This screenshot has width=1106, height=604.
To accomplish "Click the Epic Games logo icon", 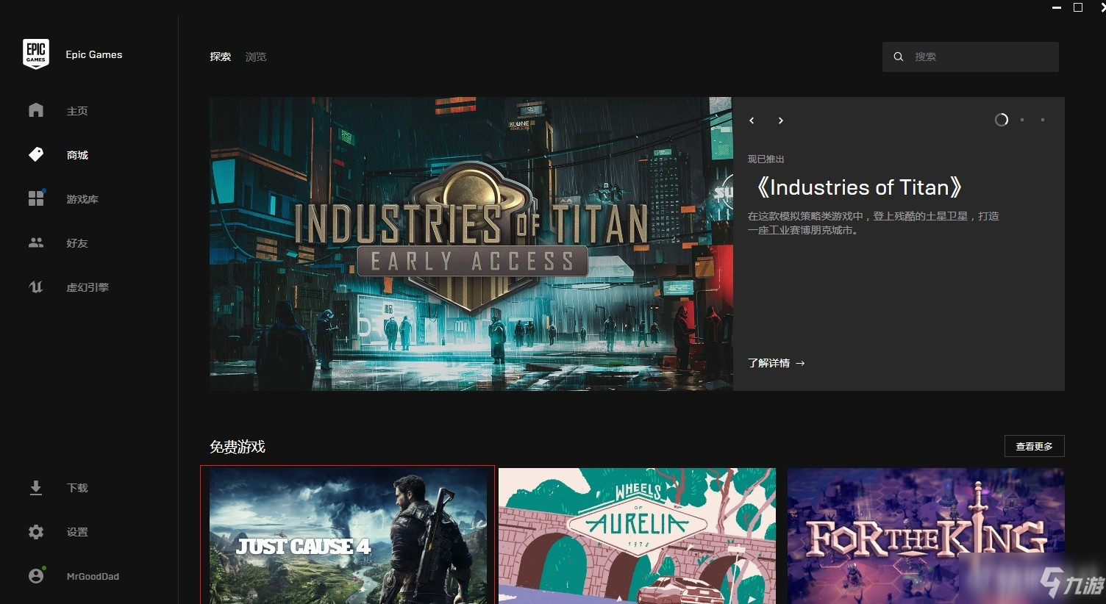I will (x=36, y=54).
